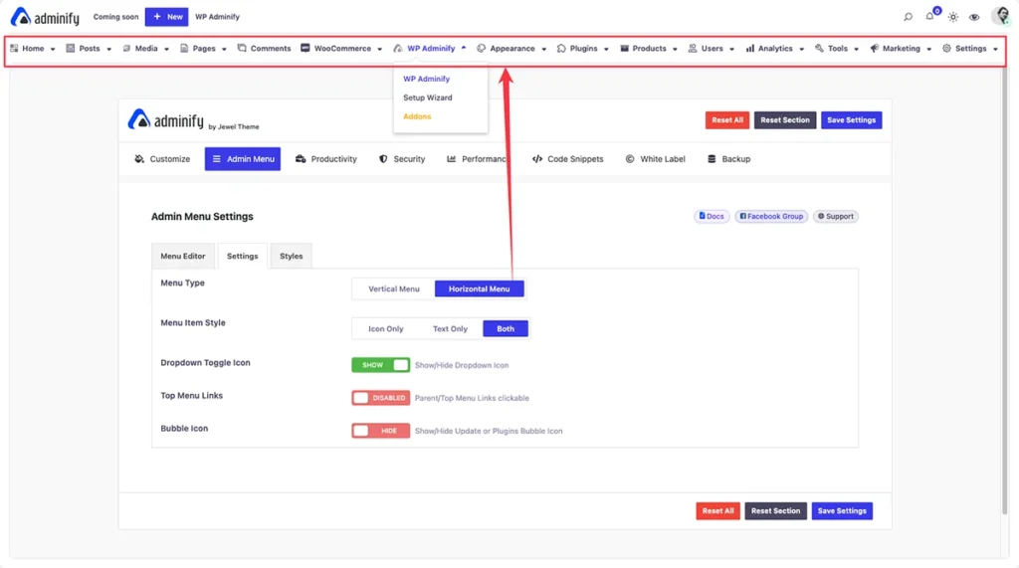Click the Adminify logo in top bar

45,17
